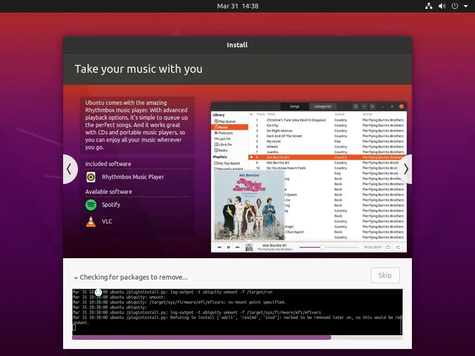
Task: Advance to the next installer slide
Action: 405,169
